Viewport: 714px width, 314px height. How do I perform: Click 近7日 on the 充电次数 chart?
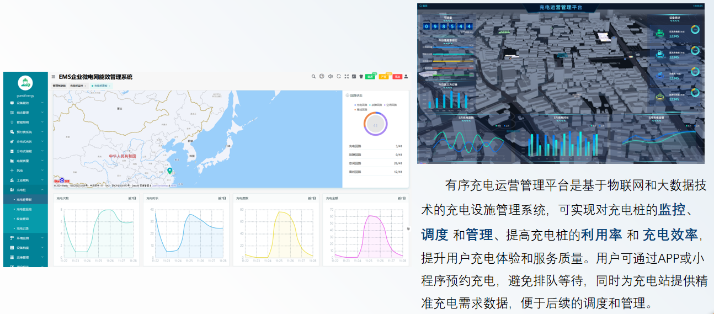tap(132, 198)
